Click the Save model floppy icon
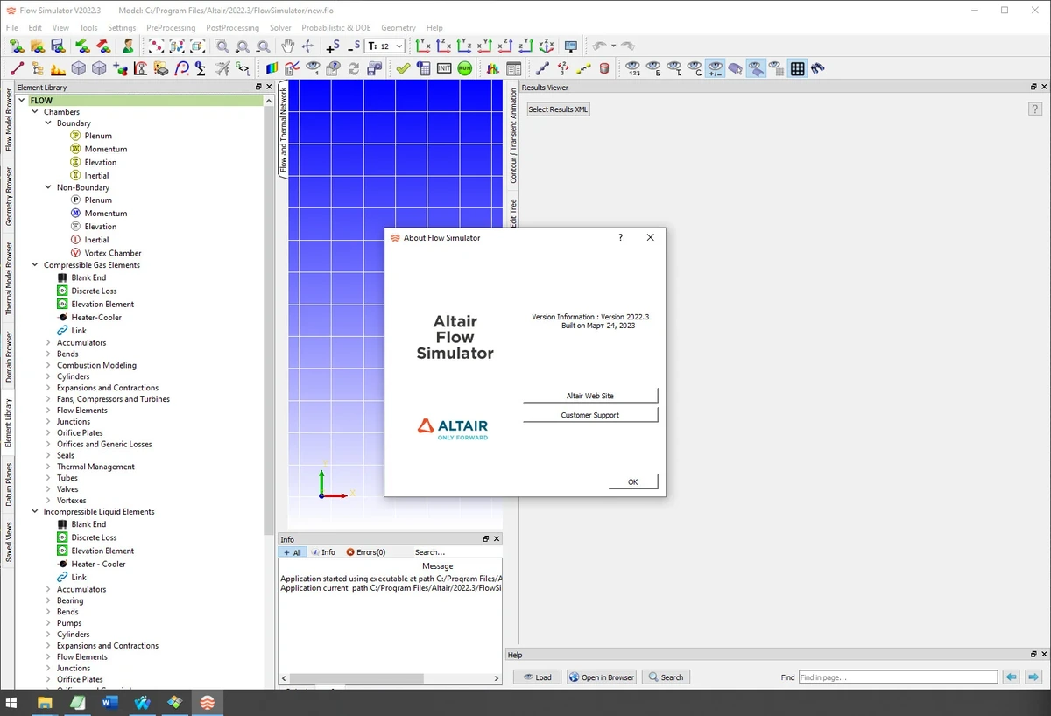 point(58,46)
